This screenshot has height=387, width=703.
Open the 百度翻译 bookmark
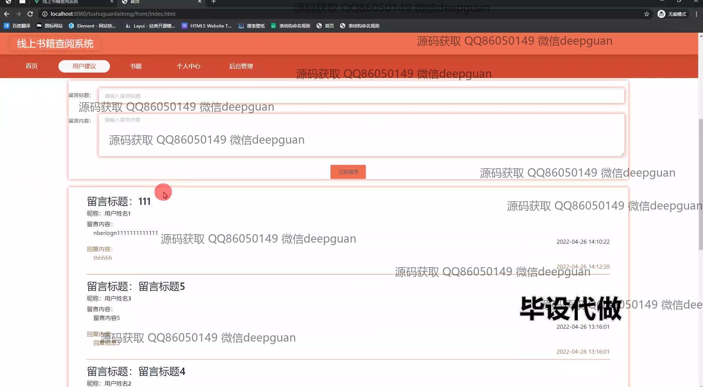(17, 26)
